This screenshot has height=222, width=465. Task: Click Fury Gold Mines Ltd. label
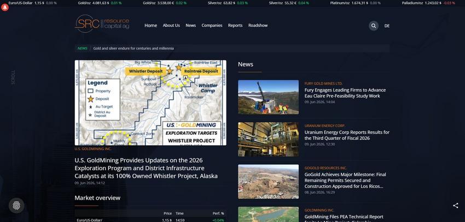coord(323,83)
